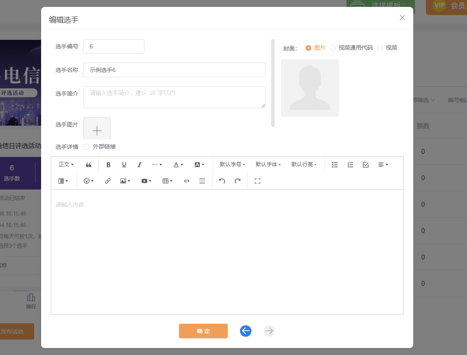Apply italic formatting
The image size is (467, 355).
click(140, 164)
